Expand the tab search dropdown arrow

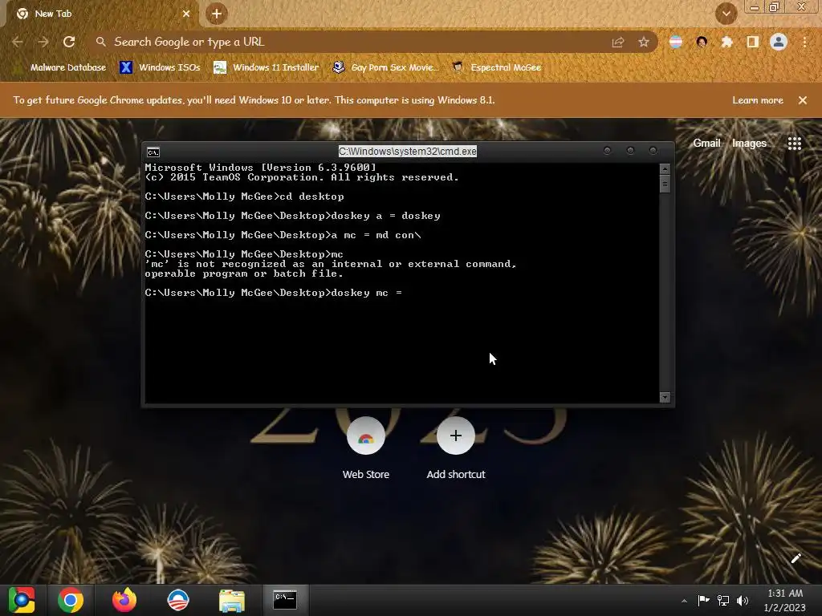(x=726, y=14)
